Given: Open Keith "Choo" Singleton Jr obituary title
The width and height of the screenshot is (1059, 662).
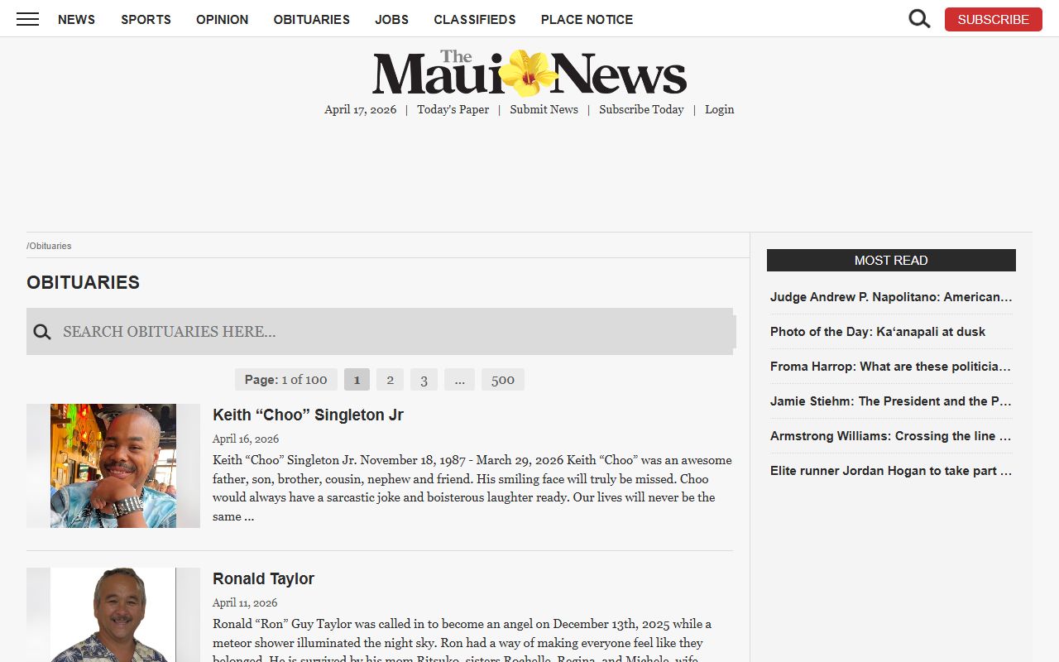Looking at the screenshot, I should pyautogui.click(x=308, y=415).
